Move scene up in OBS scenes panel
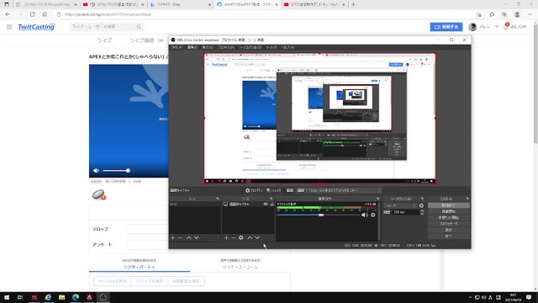Image resolution: width=538 pixels, height=303 pixels. (x=189, y=237)
